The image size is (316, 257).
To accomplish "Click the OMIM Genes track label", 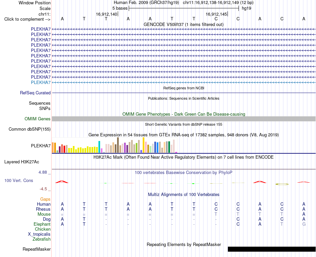I will coord(38,119).
